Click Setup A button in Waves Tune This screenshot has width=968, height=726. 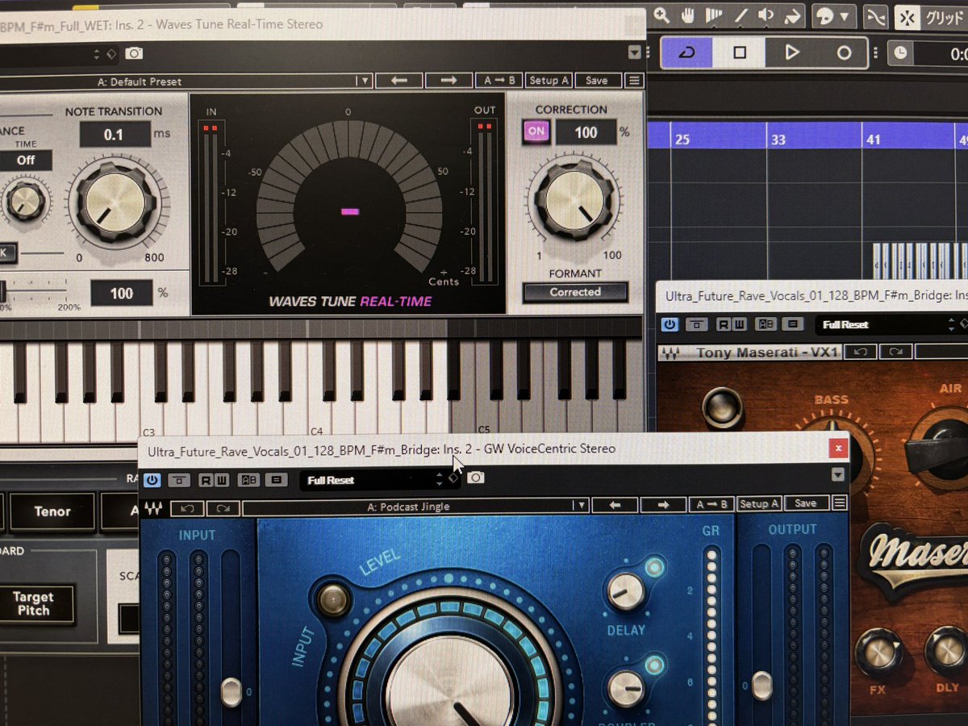(549, 81)
